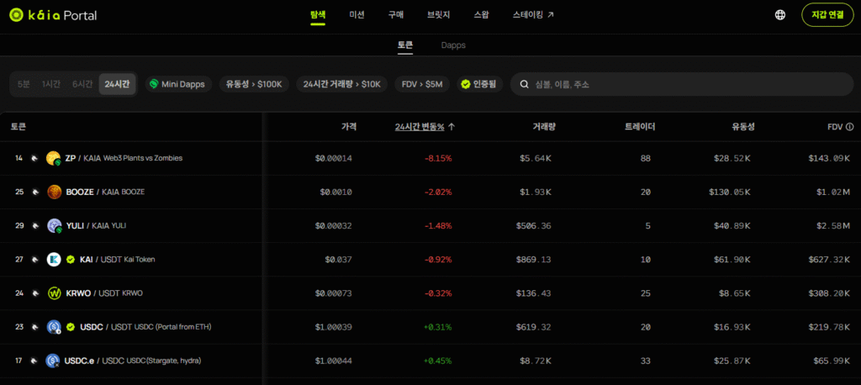Sort the table by 거래량 column
This screenshot has width=861, height=385.
[543, 127]
